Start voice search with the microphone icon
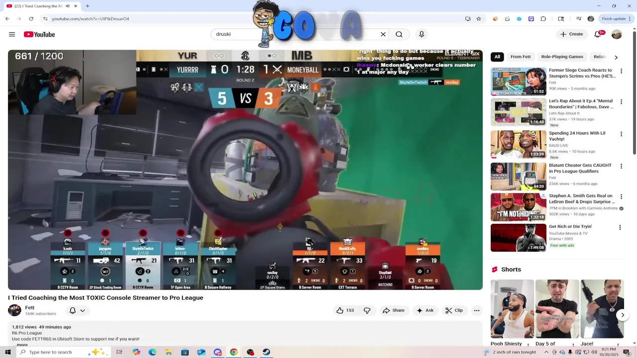 422,34
